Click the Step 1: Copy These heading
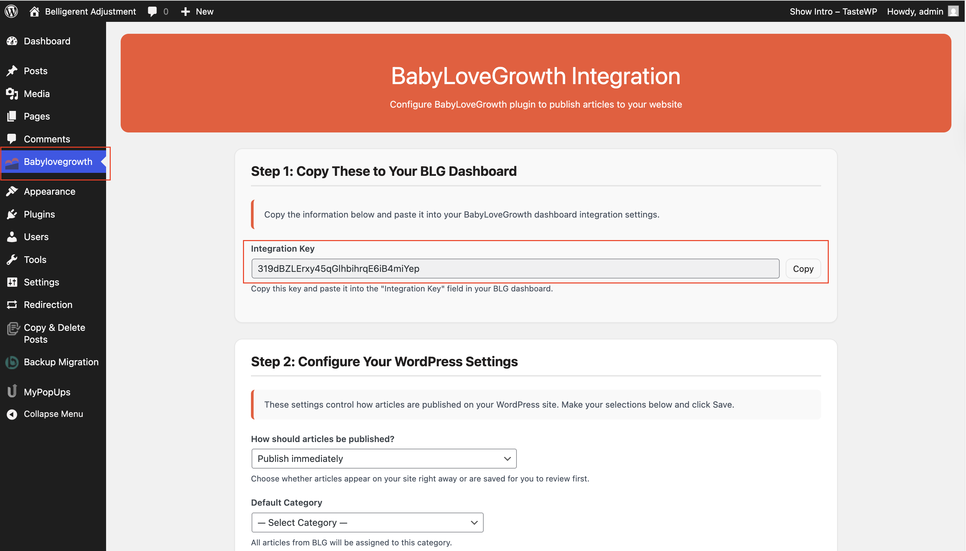 point(384,172)
